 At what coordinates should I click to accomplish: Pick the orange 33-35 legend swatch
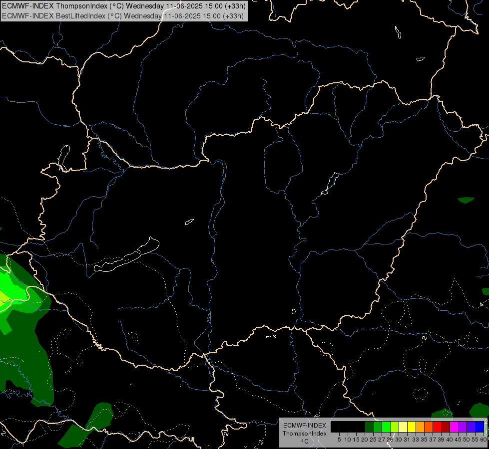[x=421, y=427]
